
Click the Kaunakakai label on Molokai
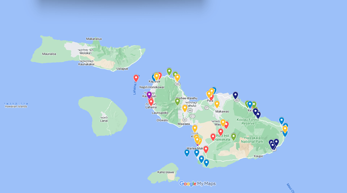tap(86, 64)
